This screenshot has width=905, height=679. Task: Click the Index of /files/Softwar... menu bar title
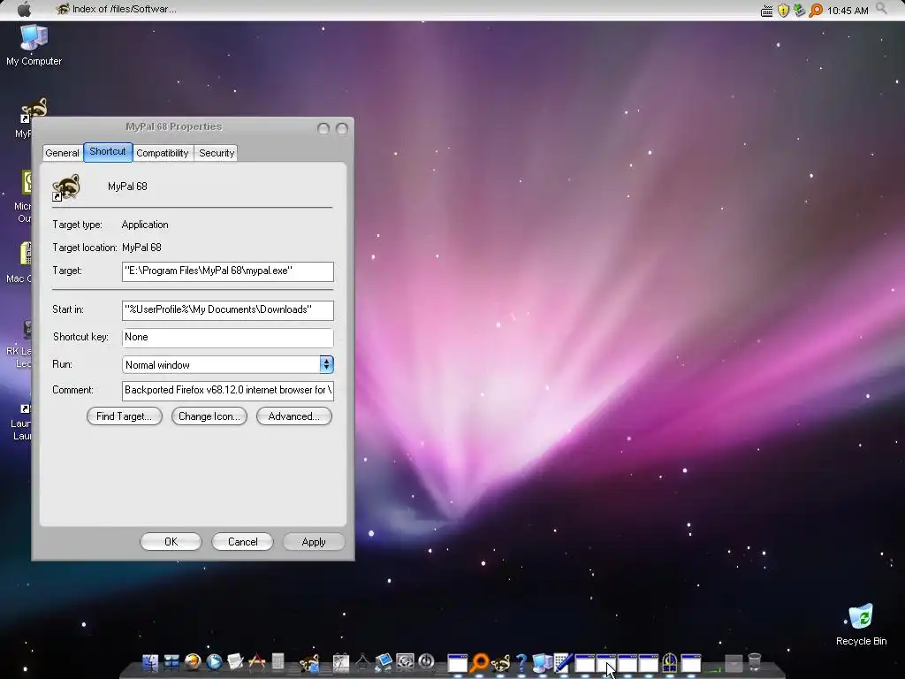pos(124,9)
